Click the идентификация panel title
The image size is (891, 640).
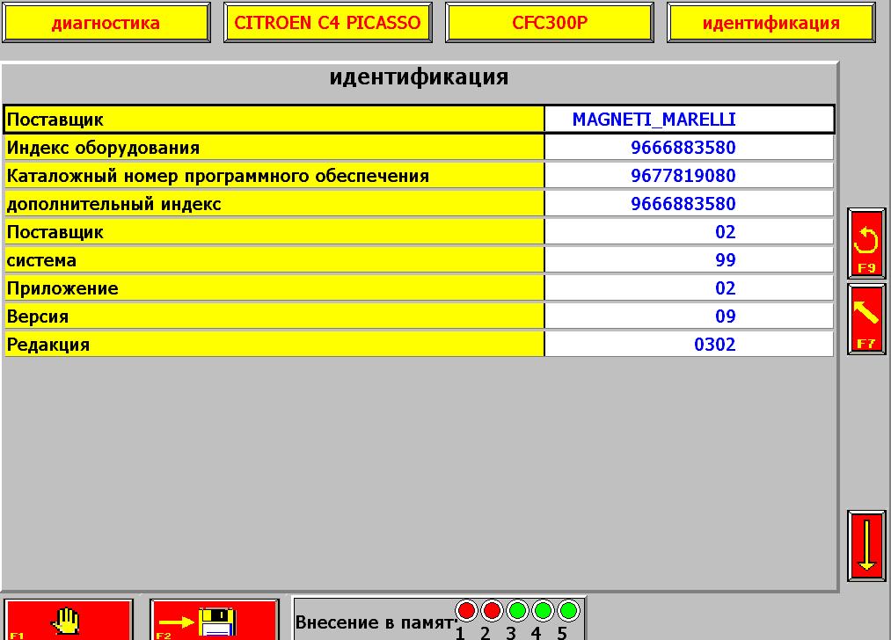[x=420, y=76]
